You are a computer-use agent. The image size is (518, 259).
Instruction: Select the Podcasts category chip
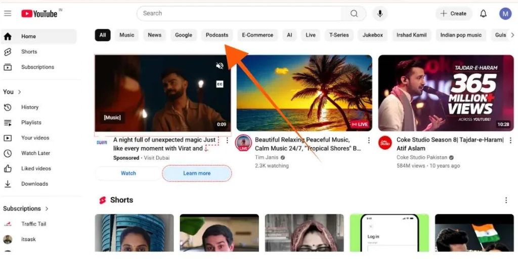217,35
